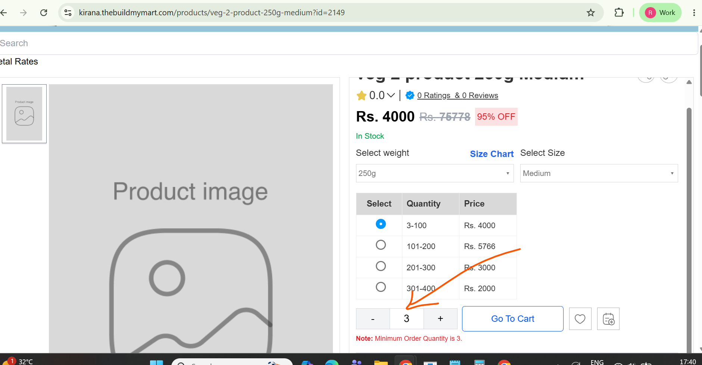The width and height of the screenshot is (702, 365).
Task: View site information for kirana.thebuildmymart.com
Action: [x=68, y=13]
